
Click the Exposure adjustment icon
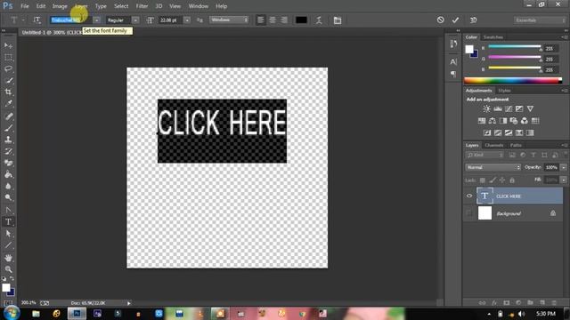519,108
